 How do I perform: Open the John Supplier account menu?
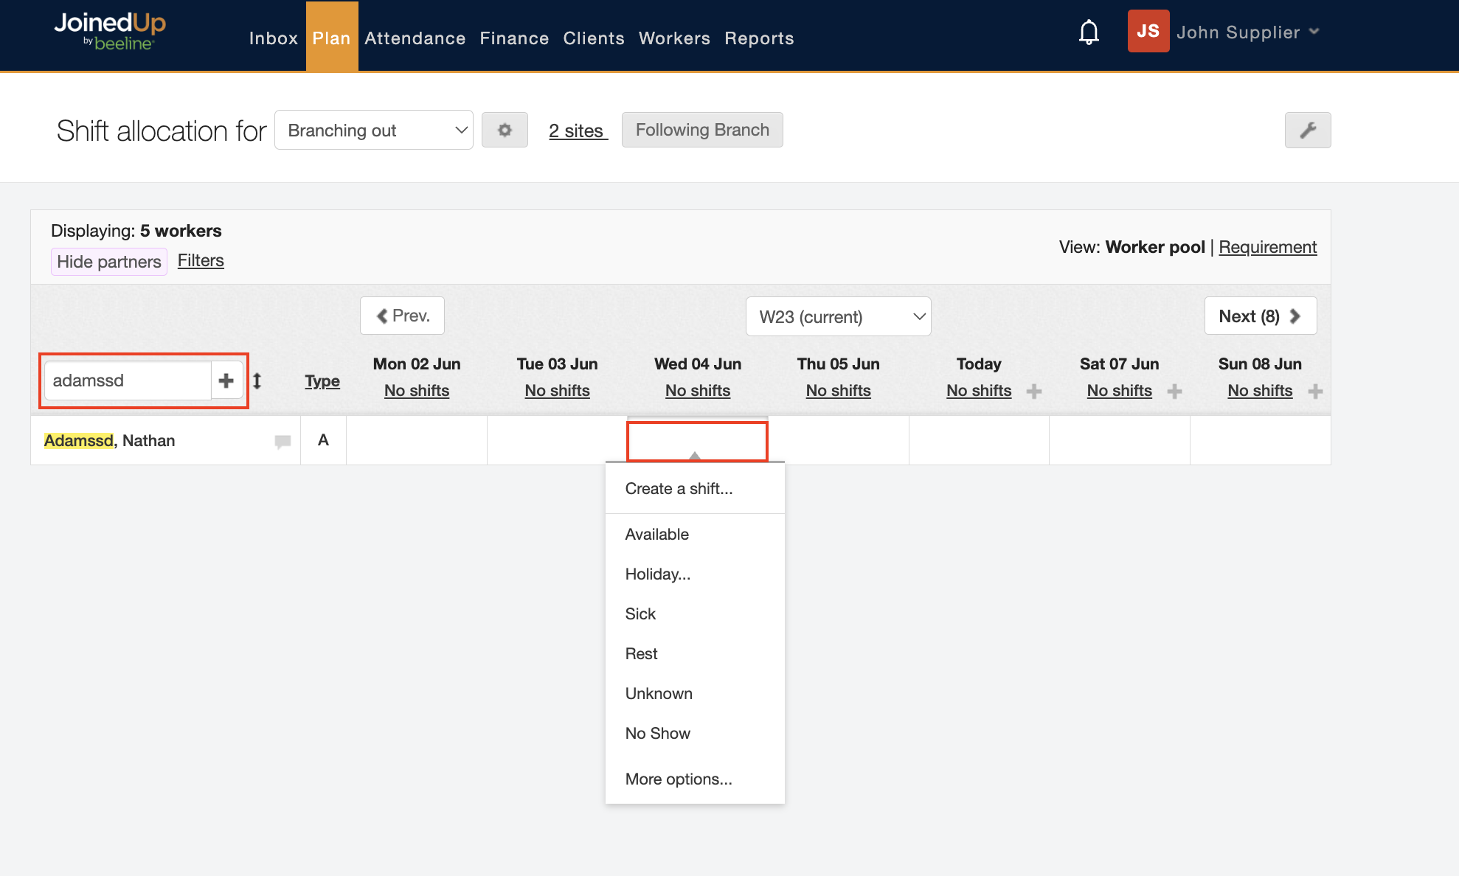(x=1247, y=32)
